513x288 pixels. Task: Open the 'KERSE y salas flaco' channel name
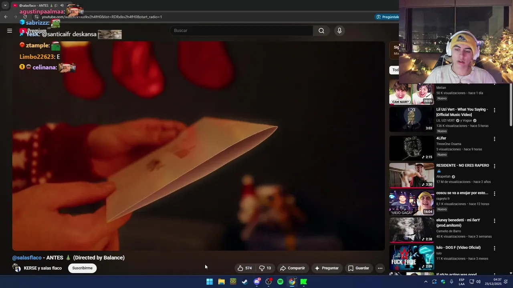pyautogui.click(x=43, y=268)
